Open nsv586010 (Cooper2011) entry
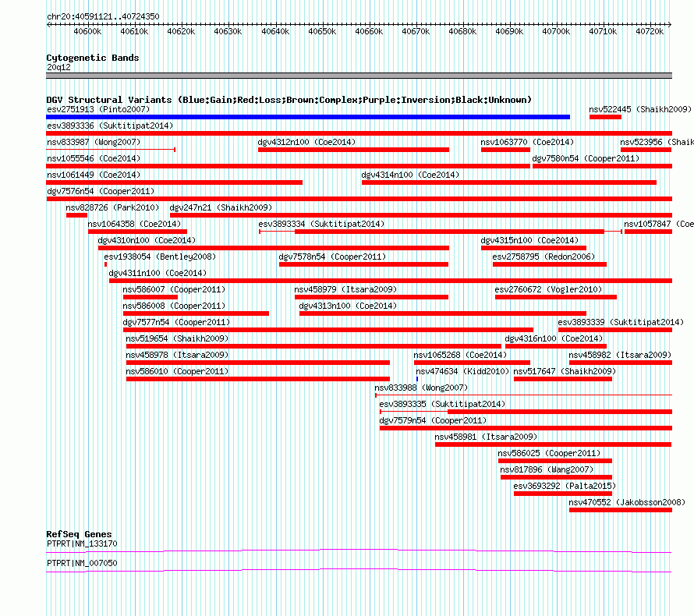This screenshot has width=694, height=616. [x=177, y=371]
